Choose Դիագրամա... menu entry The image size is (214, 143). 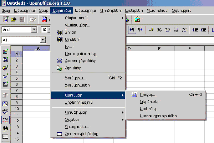(x=88, y=127)
